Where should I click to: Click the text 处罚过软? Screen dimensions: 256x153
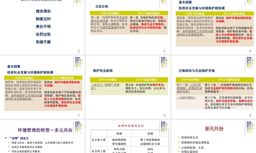43,34
